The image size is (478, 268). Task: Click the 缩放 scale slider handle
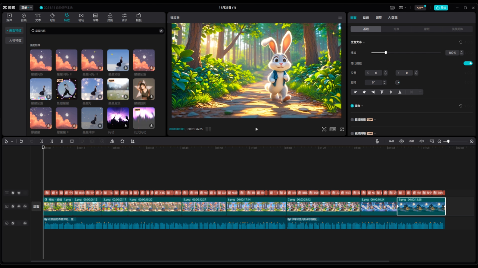[x=386, y=53]
